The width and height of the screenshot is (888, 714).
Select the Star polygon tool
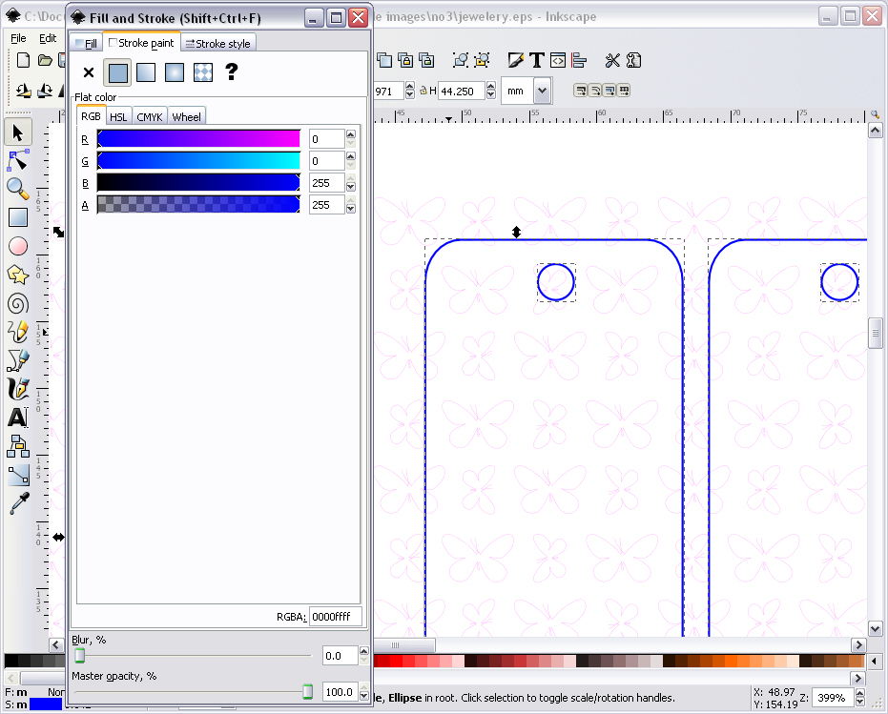[x=18, y=275]
